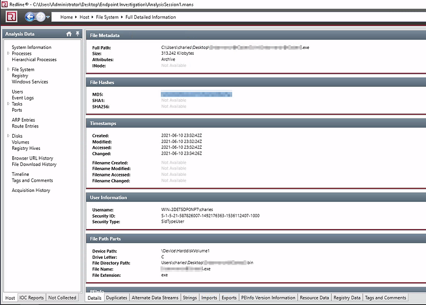The image size is (426, 305).
Task: Click the File Path Parts section header
Action: [x=256, y=239]
